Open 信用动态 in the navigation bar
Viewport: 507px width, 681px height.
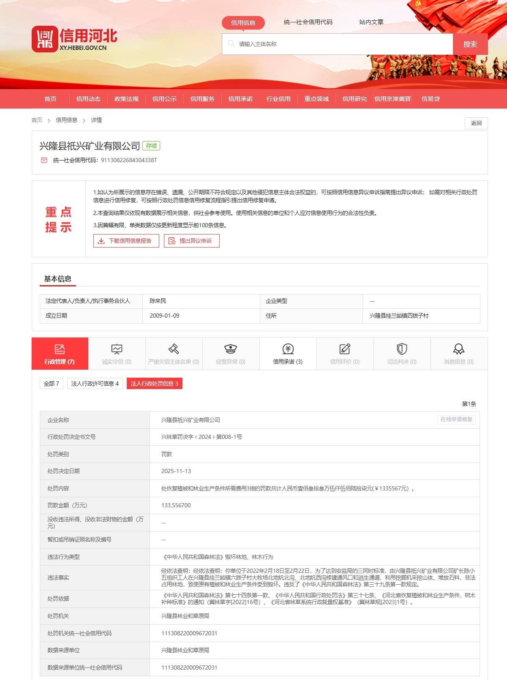(88, 99)
